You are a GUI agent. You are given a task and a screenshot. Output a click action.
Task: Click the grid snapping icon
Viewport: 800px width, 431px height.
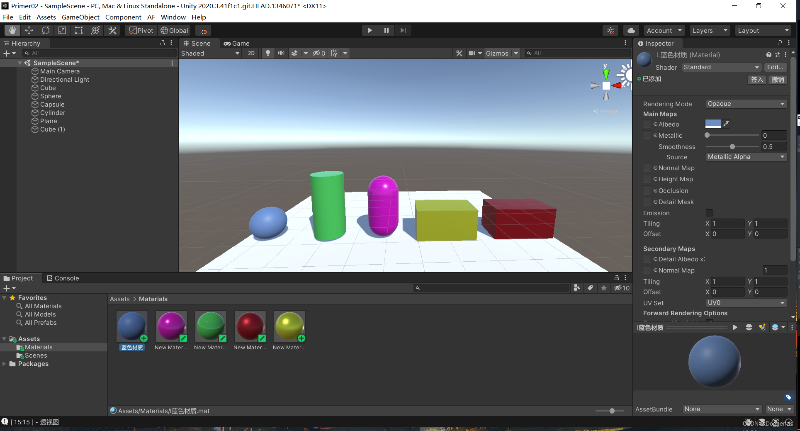[203, 30]
